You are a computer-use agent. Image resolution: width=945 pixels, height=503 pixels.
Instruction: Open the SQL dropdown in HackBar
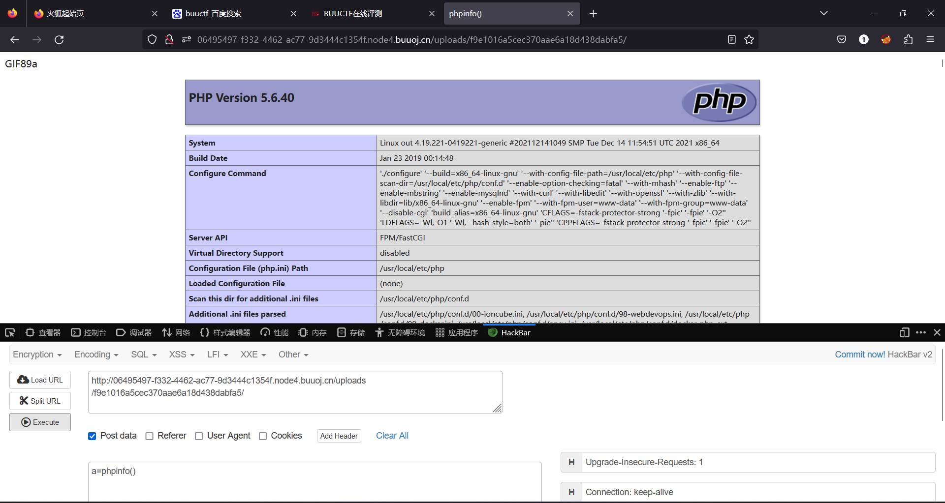tap(143, 355)
